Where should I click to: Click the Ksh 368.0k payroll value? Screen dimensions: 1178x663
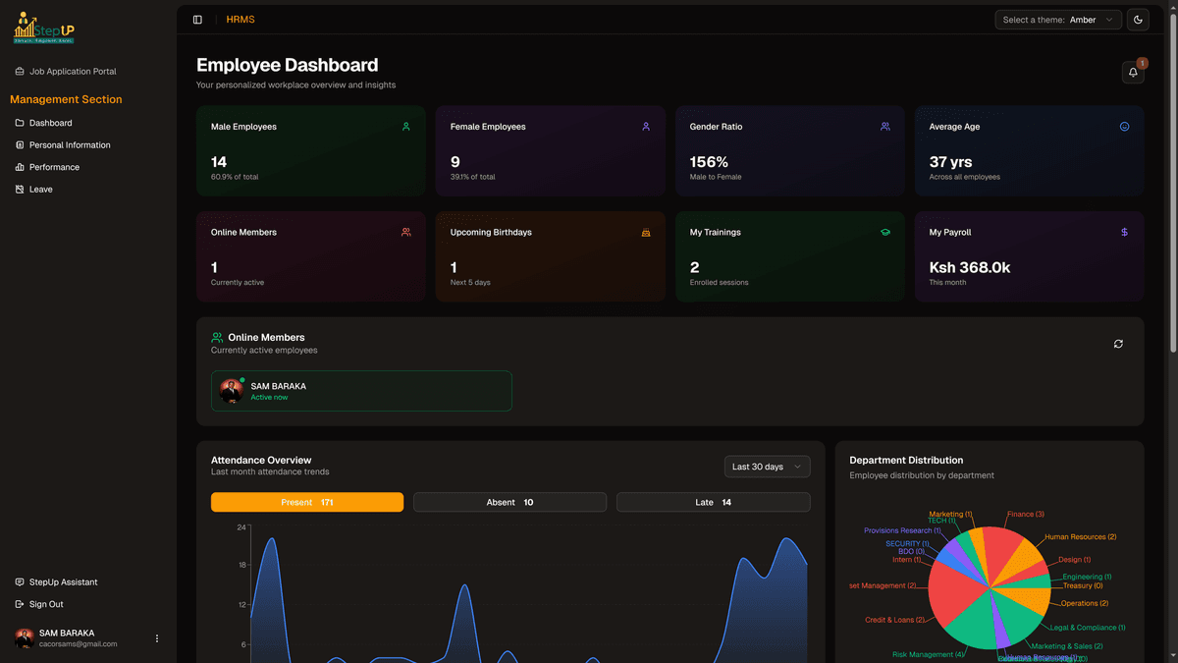click(x=970, y=267)
